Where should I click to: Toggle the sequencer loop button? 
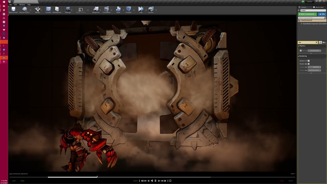(170, 181)
